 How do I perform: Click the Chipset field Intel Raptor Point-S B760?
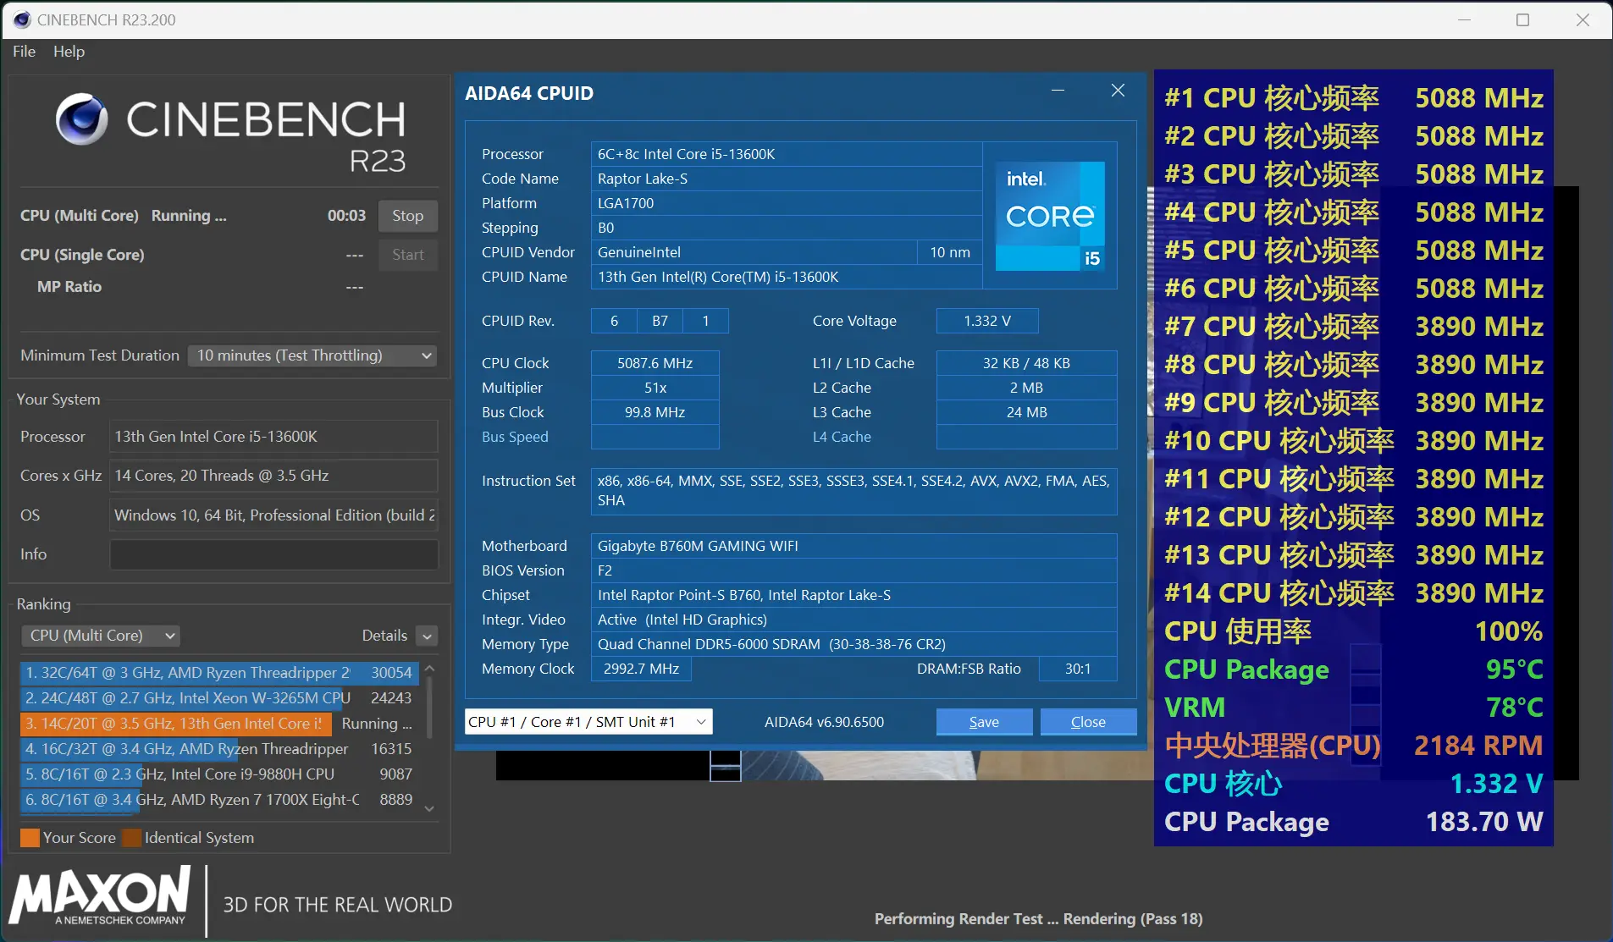click(853, 595)
